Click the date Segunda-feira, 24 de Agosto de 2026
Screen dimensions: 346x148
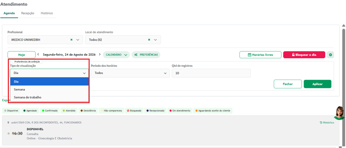click(x=69, y=54)
